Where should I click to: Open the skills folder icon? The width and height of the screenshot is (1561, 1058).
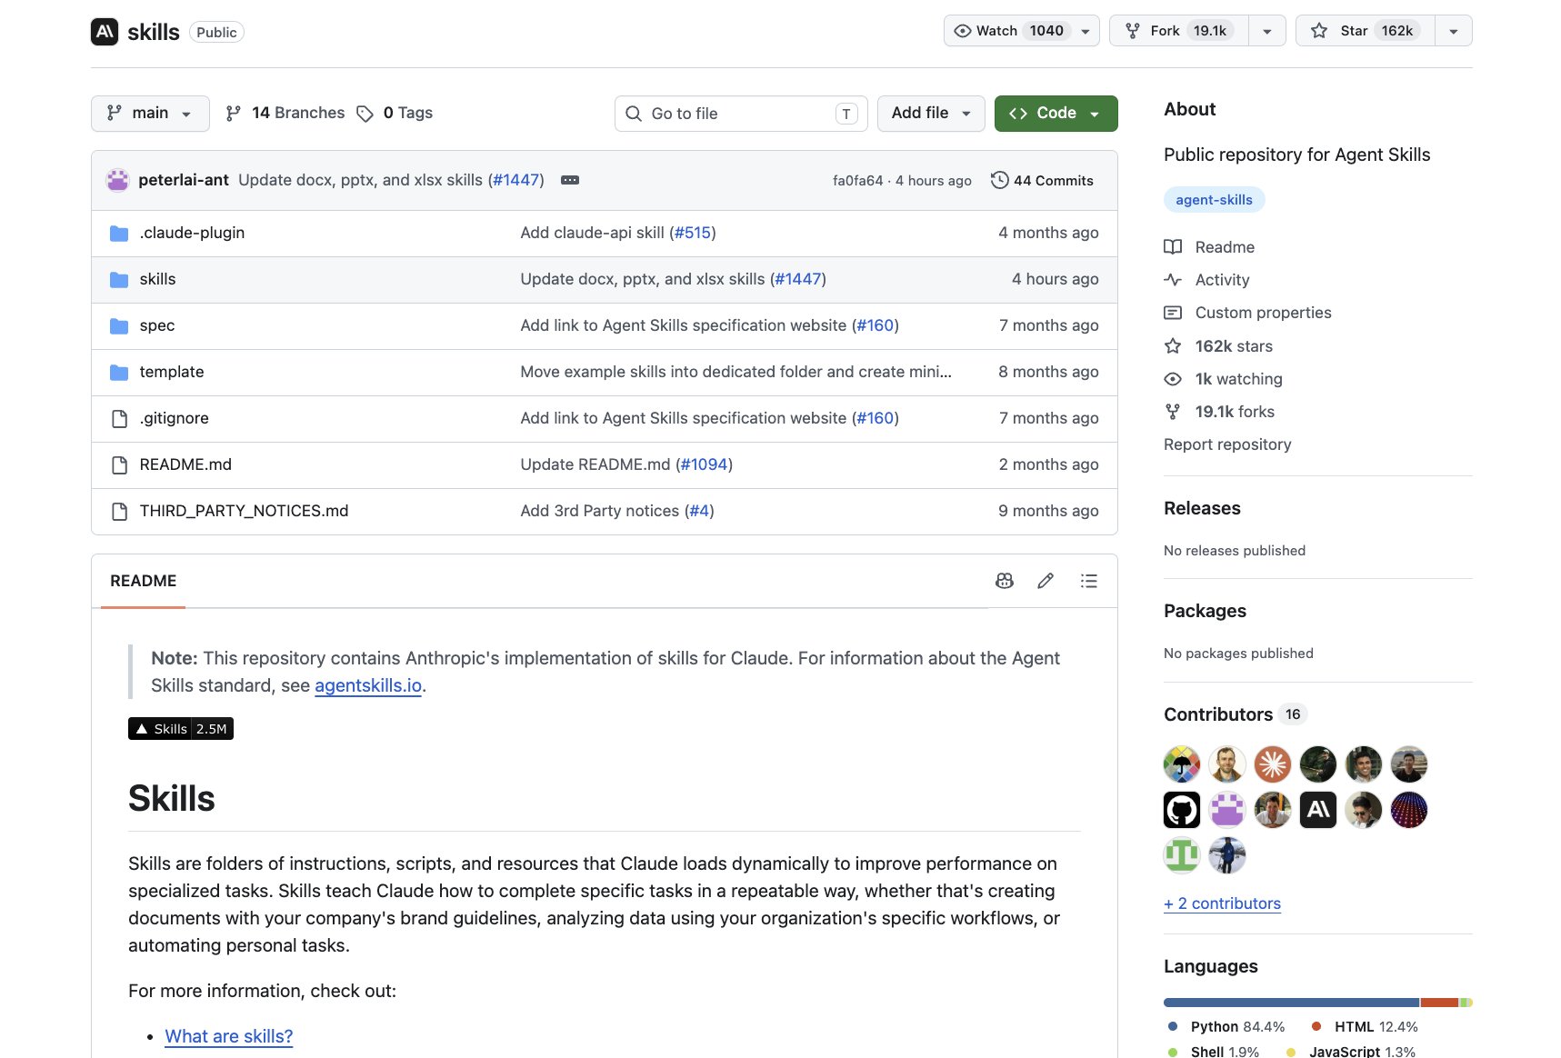tap(119, 279)
